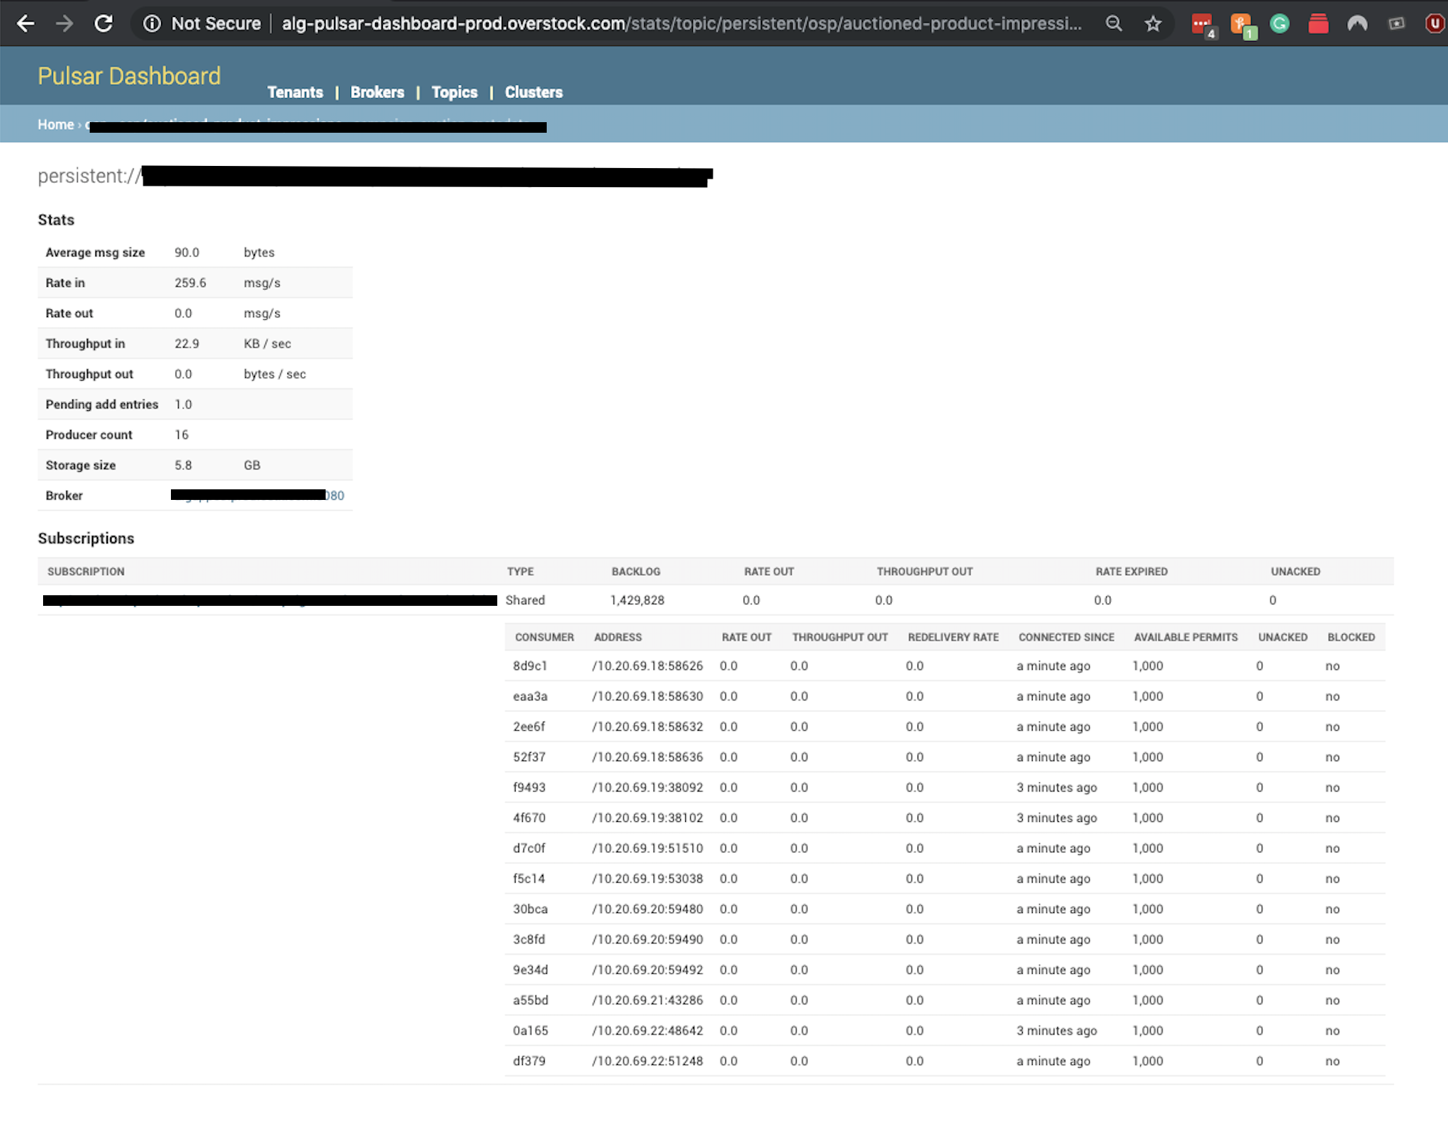This screenshot has height=1134, width=1448.
Task: Click consumer address /10.20.69.18:58630
Action: pos(648,696)
